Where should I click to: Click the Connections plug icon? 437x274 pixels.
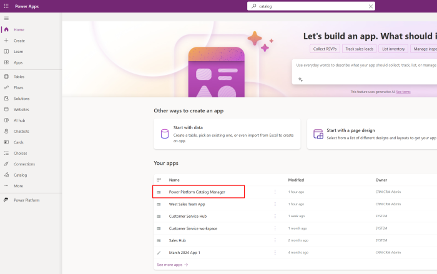coord(6,164)
